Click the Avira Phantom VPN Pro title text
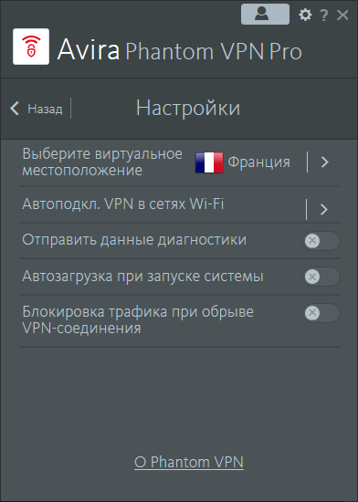The height and width of the screenshot is (502, 358). pyautogui.click(x=179, y=49)
